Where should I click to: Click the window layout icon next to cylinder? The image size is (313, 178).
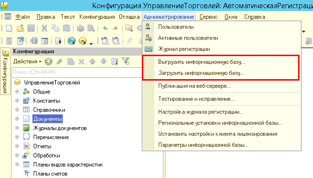[x=45, y=41]
